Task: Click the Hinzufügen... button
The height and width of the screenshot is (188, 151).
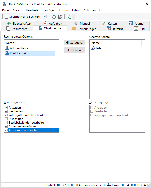Action: [74, 43]
